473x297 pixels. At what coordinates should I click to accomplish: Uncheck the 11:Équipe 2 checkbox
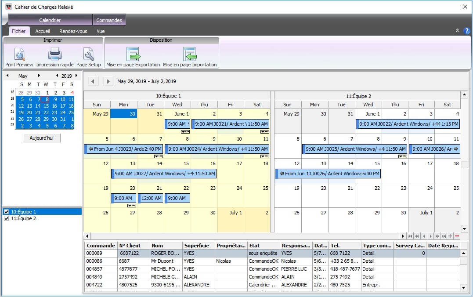pyautogui.click(x=6, y=218)
